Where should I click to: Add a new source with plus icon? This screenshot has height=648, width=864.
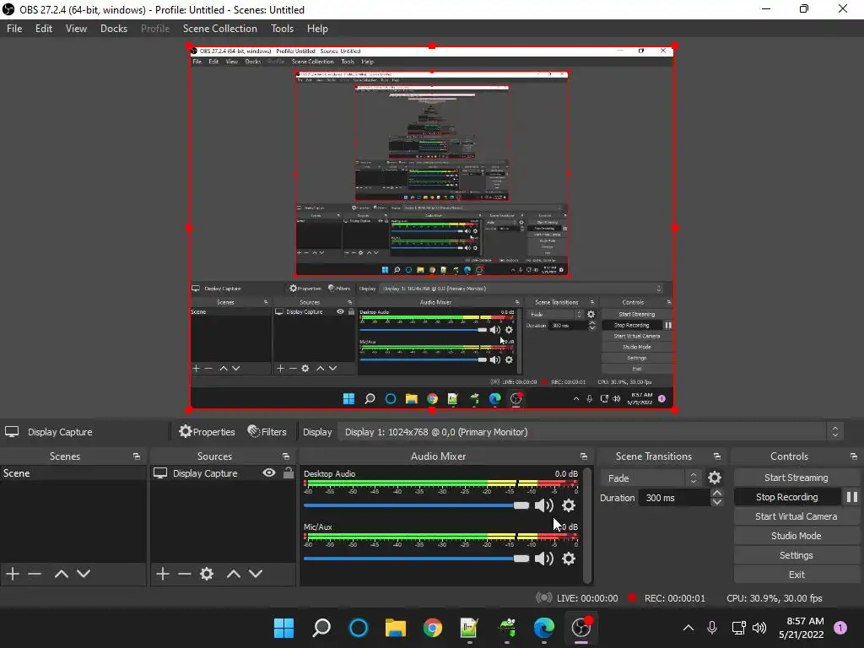coord(163,574)
